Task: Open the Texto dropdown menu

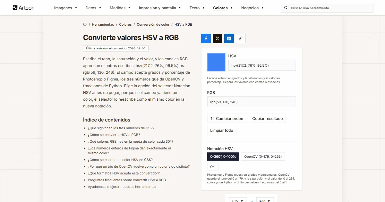Action: point(197,8)
